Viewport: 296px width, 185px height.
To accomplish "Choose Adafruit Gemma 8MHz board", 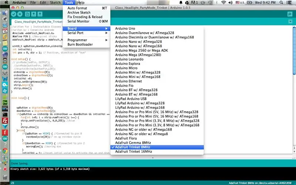I will click(157, 143).
